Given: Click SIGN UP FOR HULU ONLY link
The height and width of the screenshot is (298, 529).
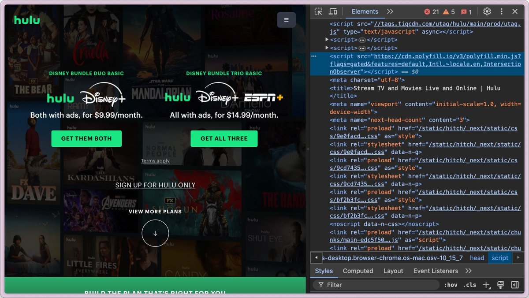Looking at the screenshot, I should pos(155,185).
